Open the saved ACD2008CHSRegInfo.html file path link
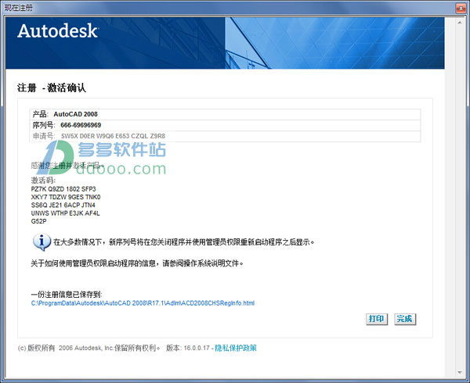The width and height of the screenshot is (470, 383). click(x=143, y=303)
